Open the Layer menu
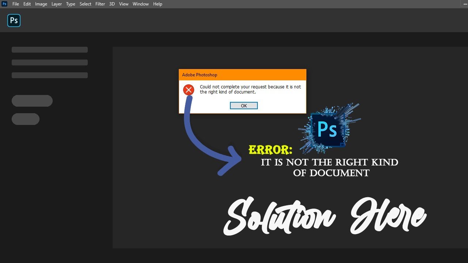This screenshot has width=468, height=263. [57, 4]
